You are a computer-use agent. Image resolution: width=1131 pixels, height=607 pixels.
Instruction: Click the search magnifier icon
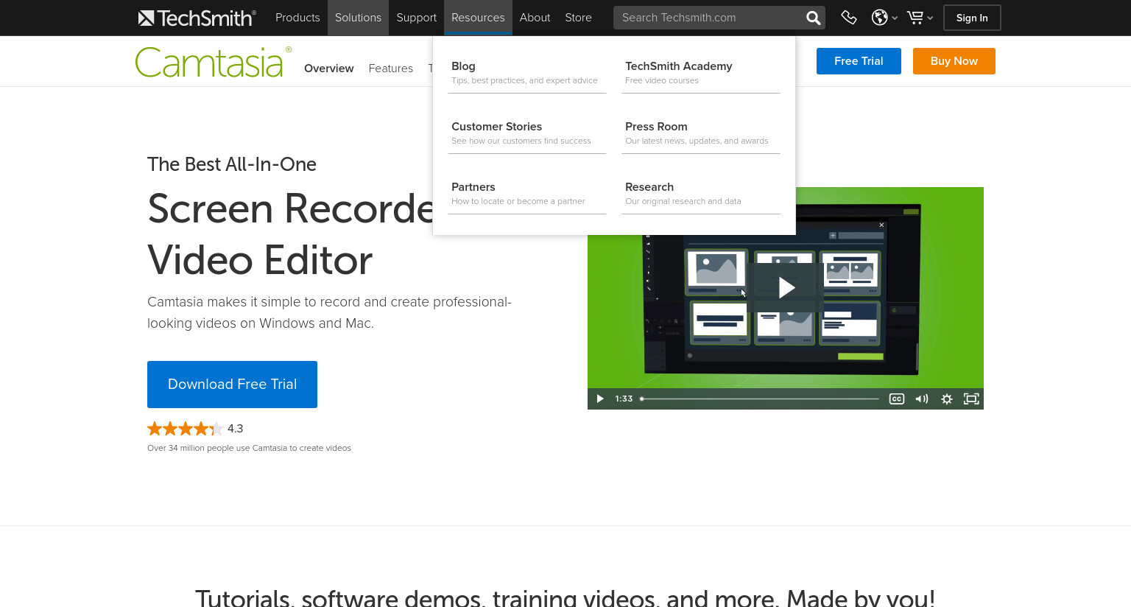point(813,18)
